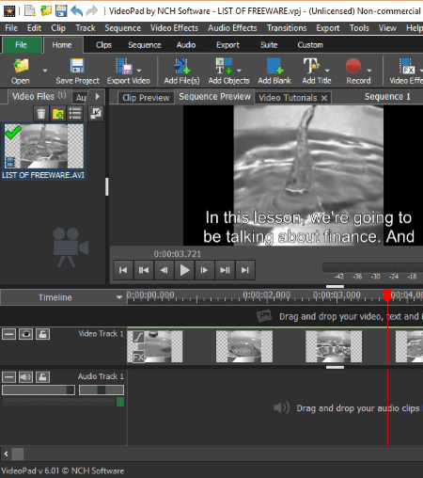The height and width of the screenshot is (478, 423).
Task: Show more bin tabs with right arrow
Action: point(98,96)
